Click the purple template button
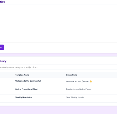 click(x=2, y=47)
